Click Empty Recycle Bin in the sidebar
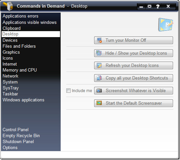The width and height of the screenshot is (180, 160). click(x=21, y=136)
